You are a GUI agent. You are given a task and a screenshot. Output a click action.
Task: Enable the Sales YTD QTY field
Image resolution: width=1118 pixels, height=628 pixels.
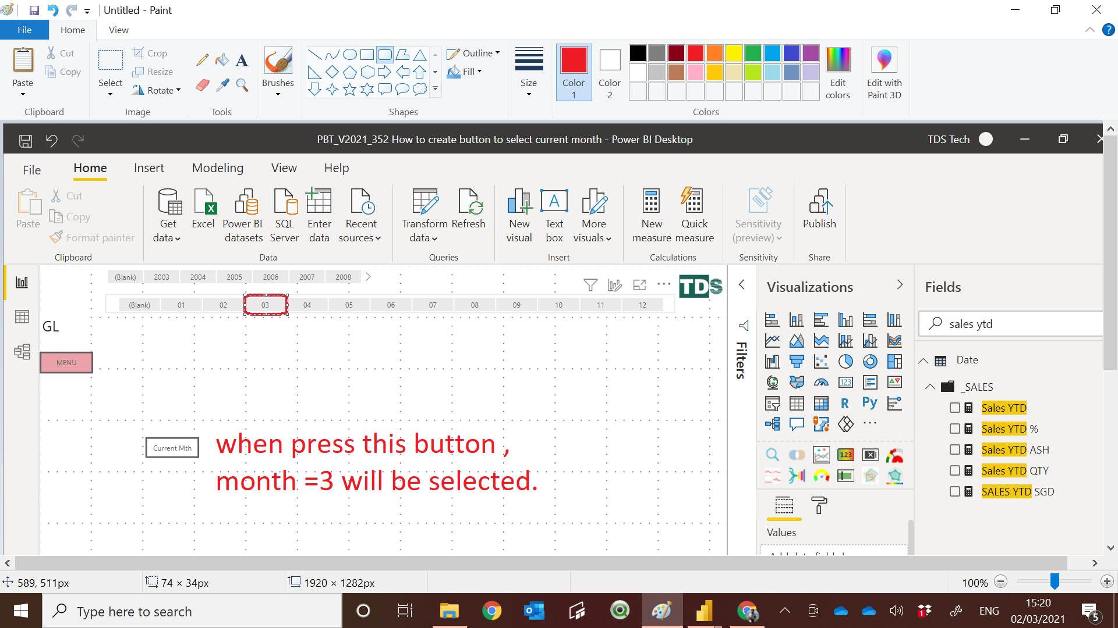(x=954, y=470)
